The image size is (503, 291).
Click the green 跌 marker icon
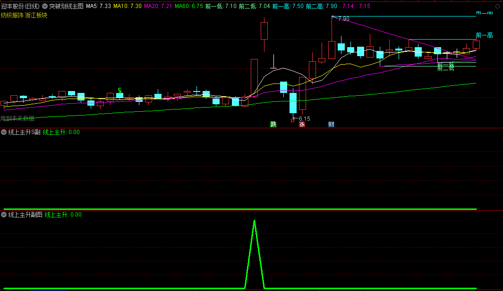(273, 125)
